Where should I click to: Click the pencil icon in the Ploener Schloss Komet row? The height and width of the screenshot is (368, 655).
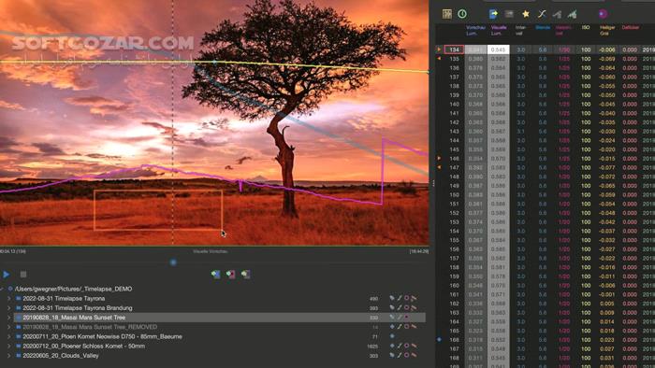(x=400, y=346)
